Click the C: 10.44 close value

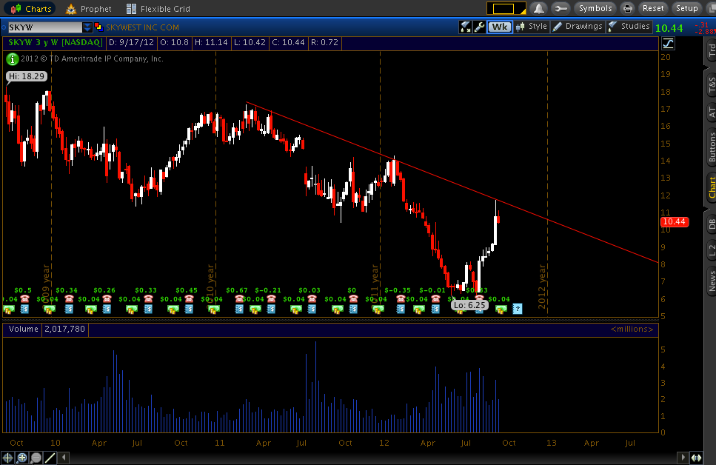(x=288, y=42)
